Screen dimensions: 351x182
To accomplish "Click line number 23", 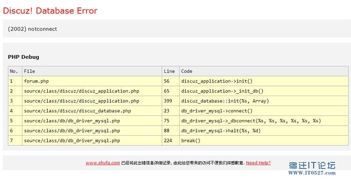I will [x=170, y=111].
